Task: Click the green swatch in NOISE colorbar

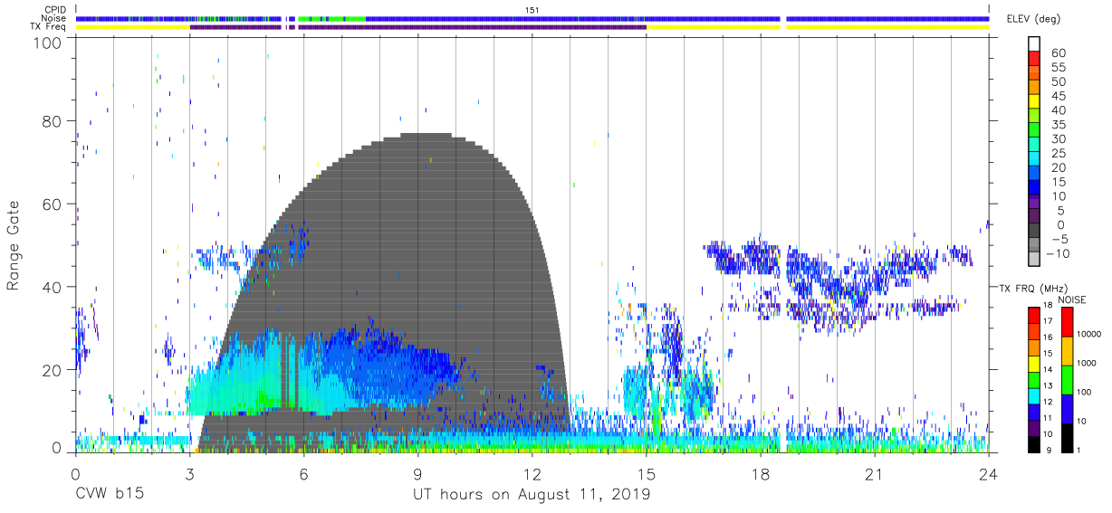Action: (x=1067, y=379)
